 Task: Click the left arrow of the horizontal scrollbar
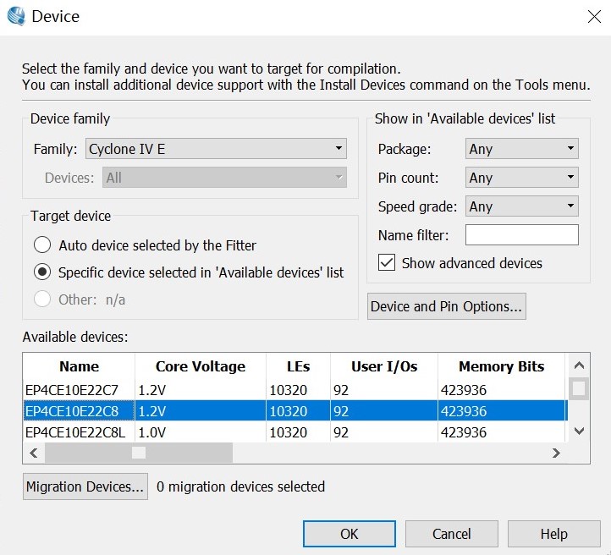tap(34, 453)
